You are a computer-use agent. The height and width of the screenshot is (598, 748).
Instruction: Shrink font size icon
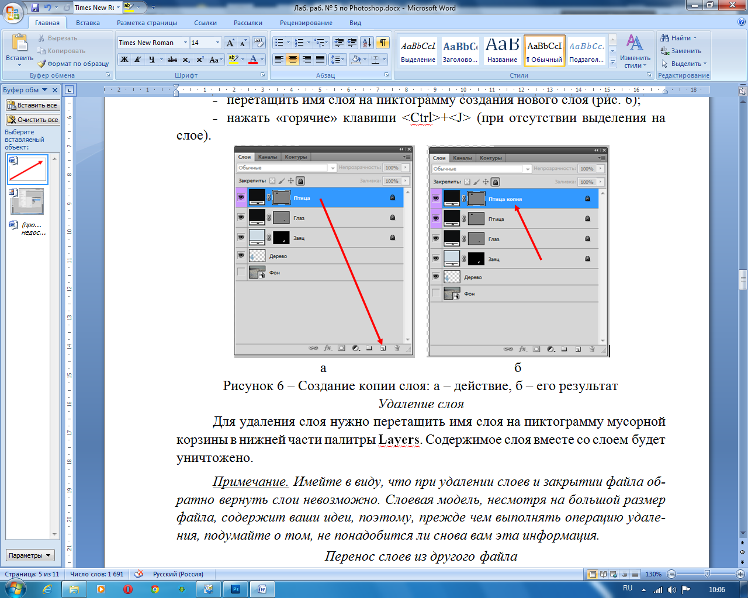click(x=243, y=43)
